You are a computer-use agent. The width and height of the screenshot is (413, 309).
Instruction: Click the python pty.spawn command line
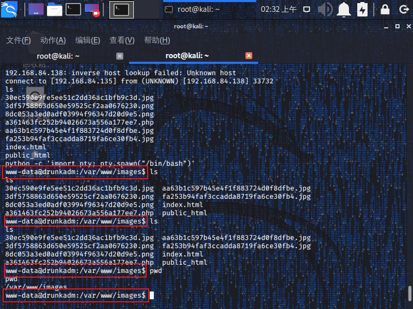click(100, 163)
